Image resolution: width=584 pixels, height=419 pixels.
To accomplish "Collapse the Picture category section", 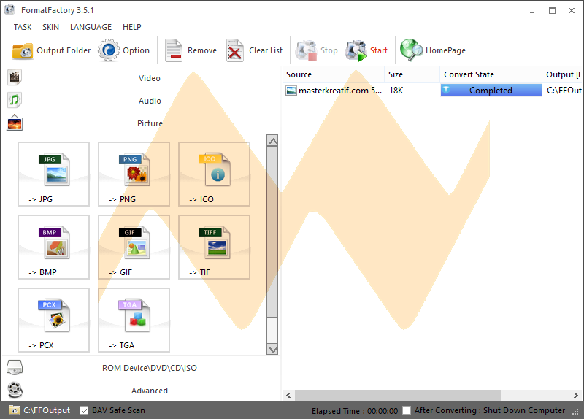I will [149, 123].
